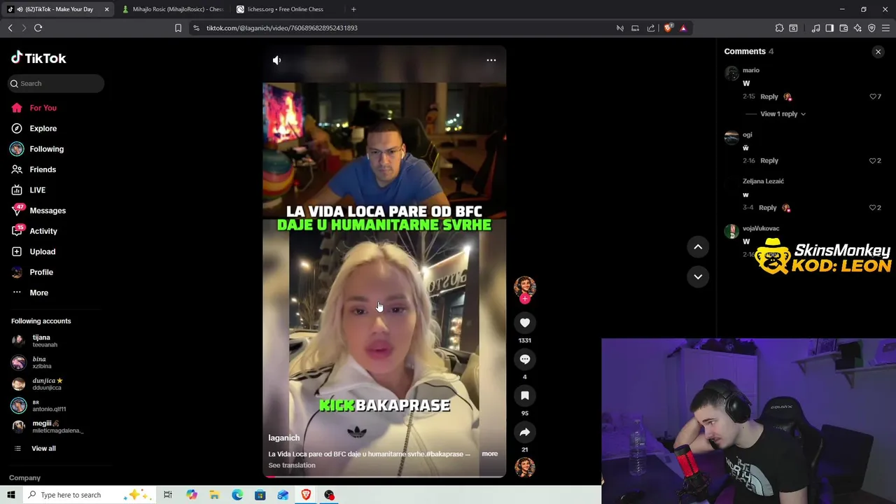
Task: Open the Upload page
Action: tap(42, 252)
